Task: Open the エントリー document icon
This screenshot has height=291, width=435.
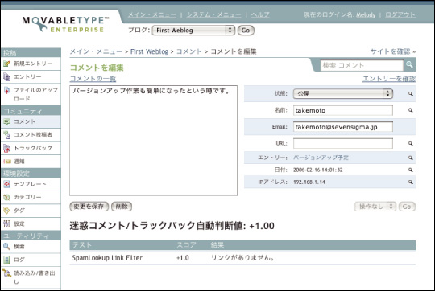Action: coord(6,76)
